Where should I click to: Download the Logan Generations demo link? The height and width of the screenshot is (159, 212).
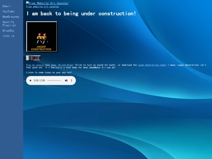pos(152,65)
